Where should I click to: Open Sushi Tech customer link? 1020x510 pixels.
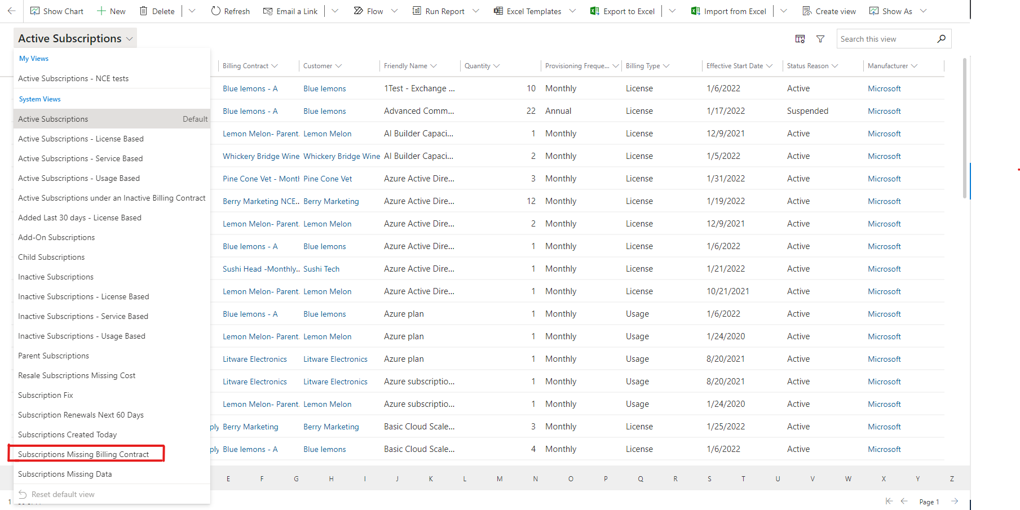point(321,269)
